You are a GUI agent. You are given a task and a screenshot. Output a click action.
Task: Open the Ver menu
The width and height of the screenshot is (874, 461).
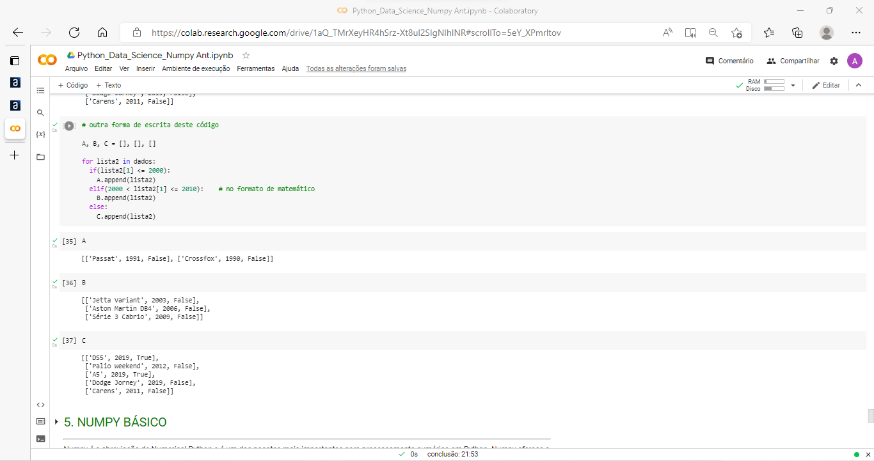coord(124,68)
